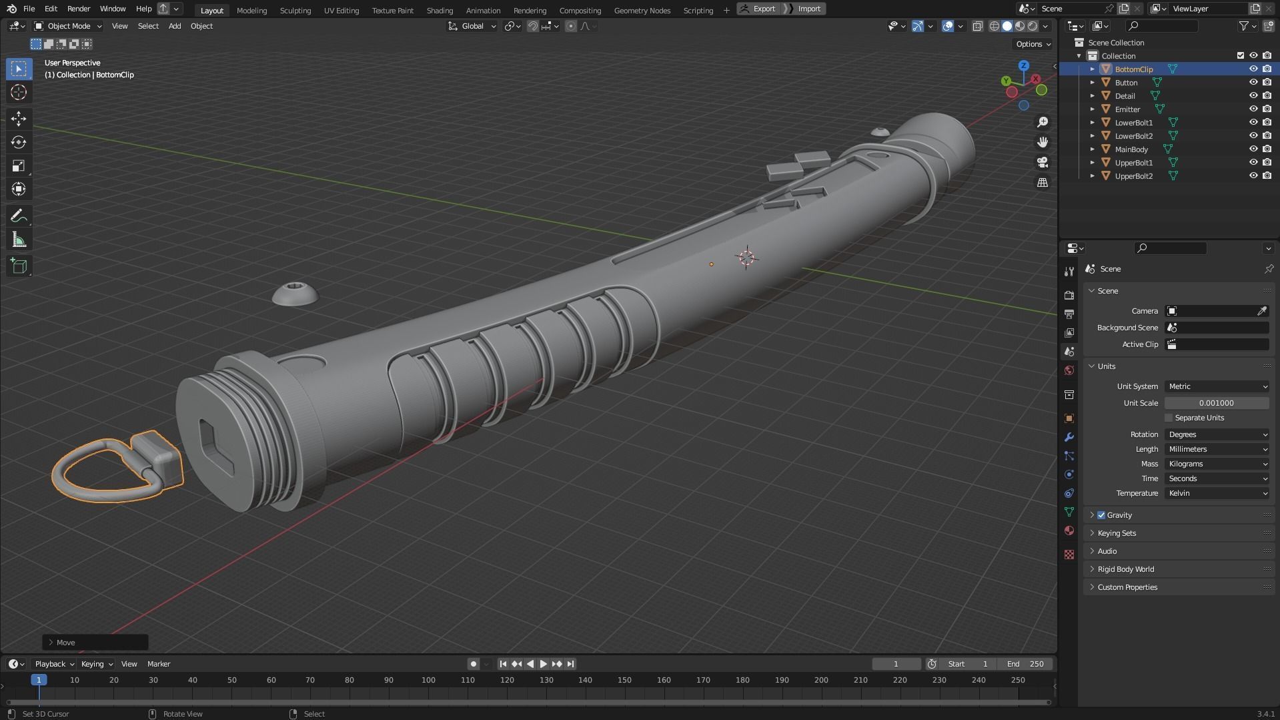Open the Tool properties tab
Image resolution: width=1280 pixels, height=720 pixels.
pyautogui.click(x=1069, y=272)
